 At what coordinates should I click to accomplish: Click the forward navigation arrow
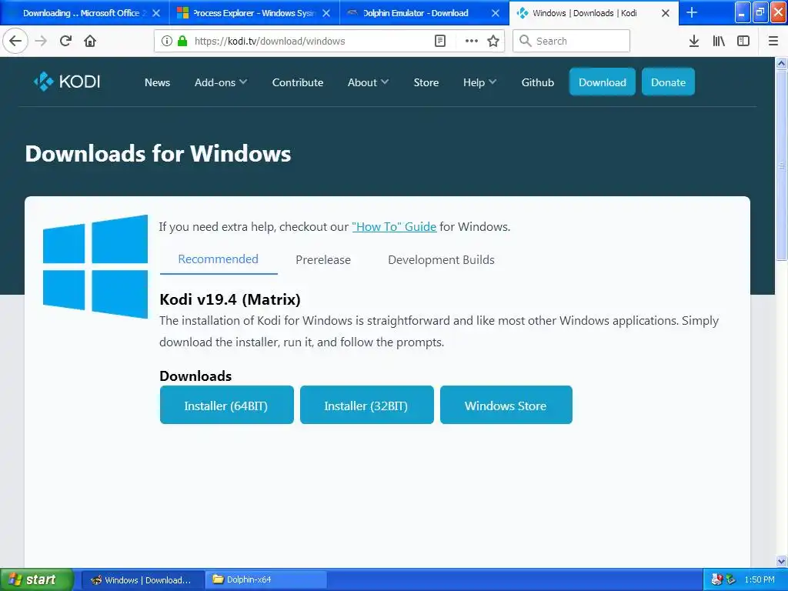pyautogui.click(x=41, y=41)
